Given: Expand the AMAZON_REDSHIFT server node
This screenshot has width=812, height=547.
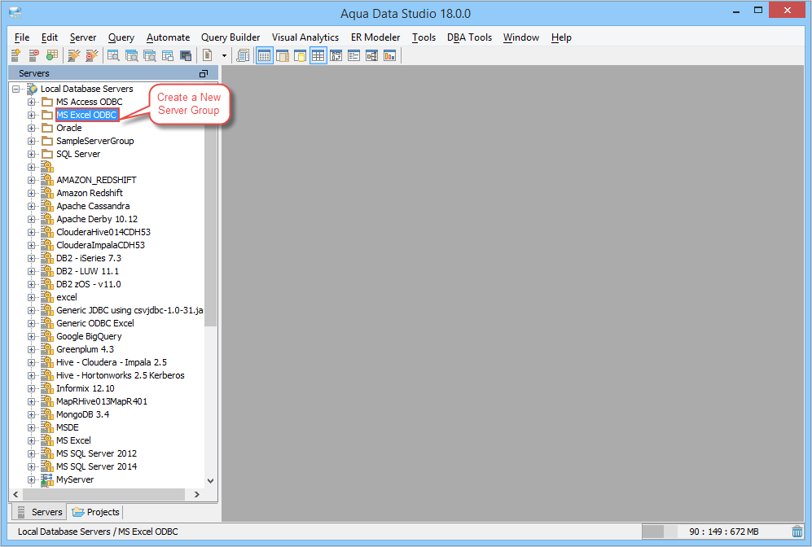Looking at the screenshot, I should click(x=32, y=180).
